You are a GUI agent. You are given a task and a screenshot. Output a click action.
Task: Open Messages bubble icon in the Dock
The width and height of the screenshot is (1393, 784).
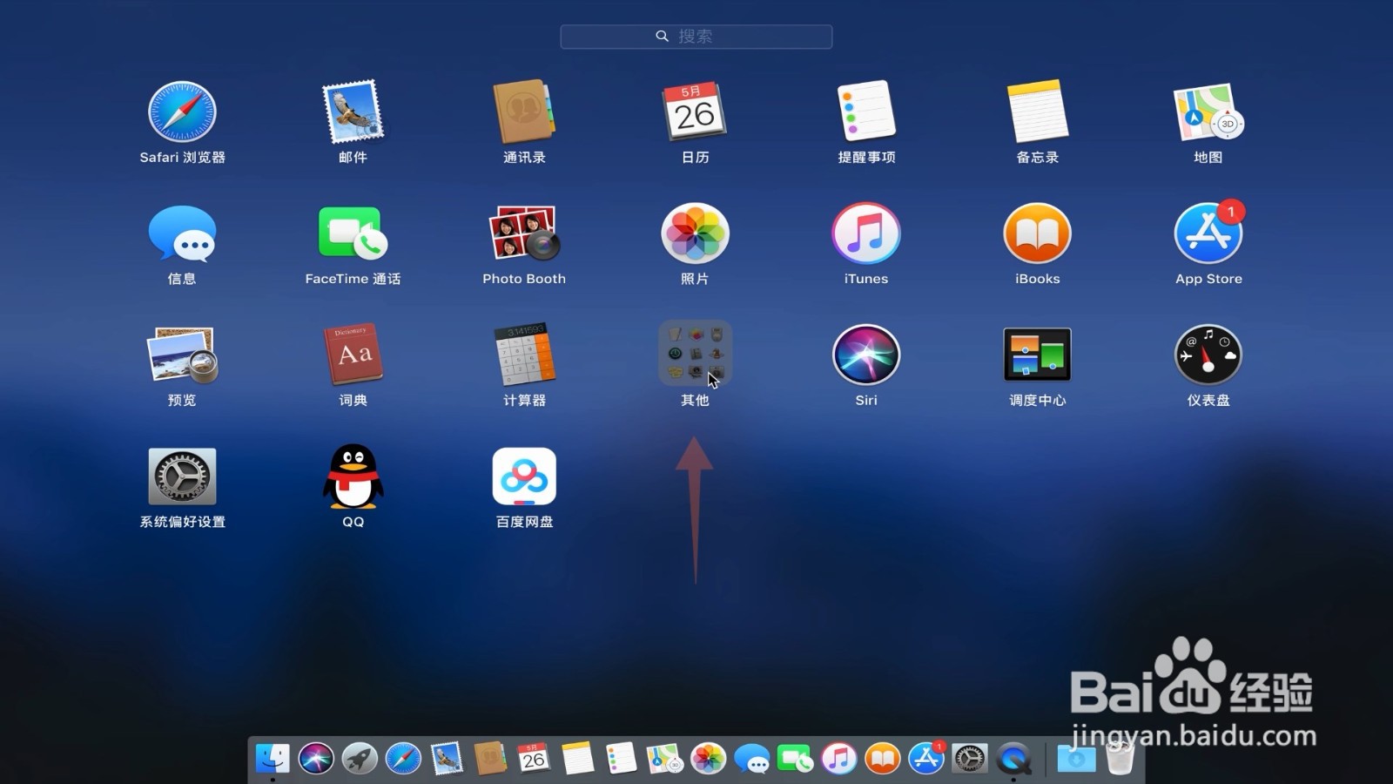751,758
